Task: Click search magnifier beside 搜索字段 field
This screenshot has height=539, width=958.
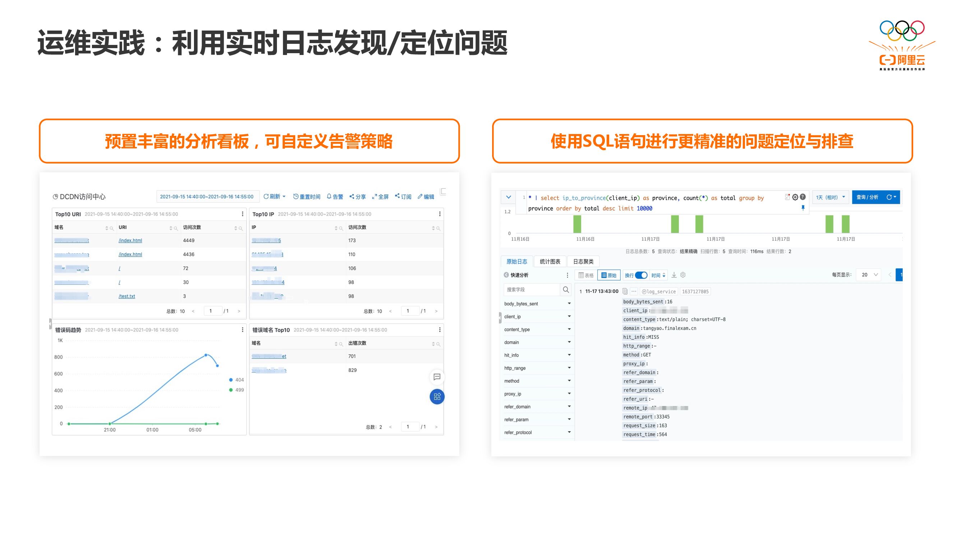Action: [x=566, y=289]
